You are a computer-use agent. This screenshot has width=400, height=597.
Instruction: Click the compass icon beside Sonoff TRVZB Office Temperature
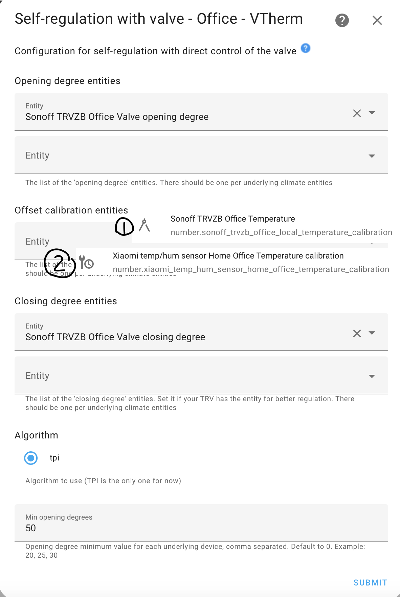(x=144, y=225)
